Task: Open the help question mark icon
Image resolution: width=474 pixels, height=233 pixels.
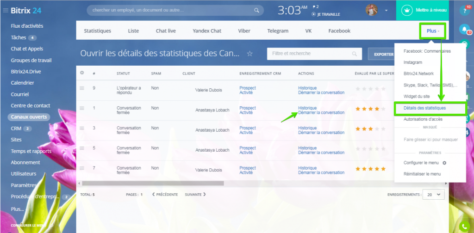Action: [x=464, y=11]
